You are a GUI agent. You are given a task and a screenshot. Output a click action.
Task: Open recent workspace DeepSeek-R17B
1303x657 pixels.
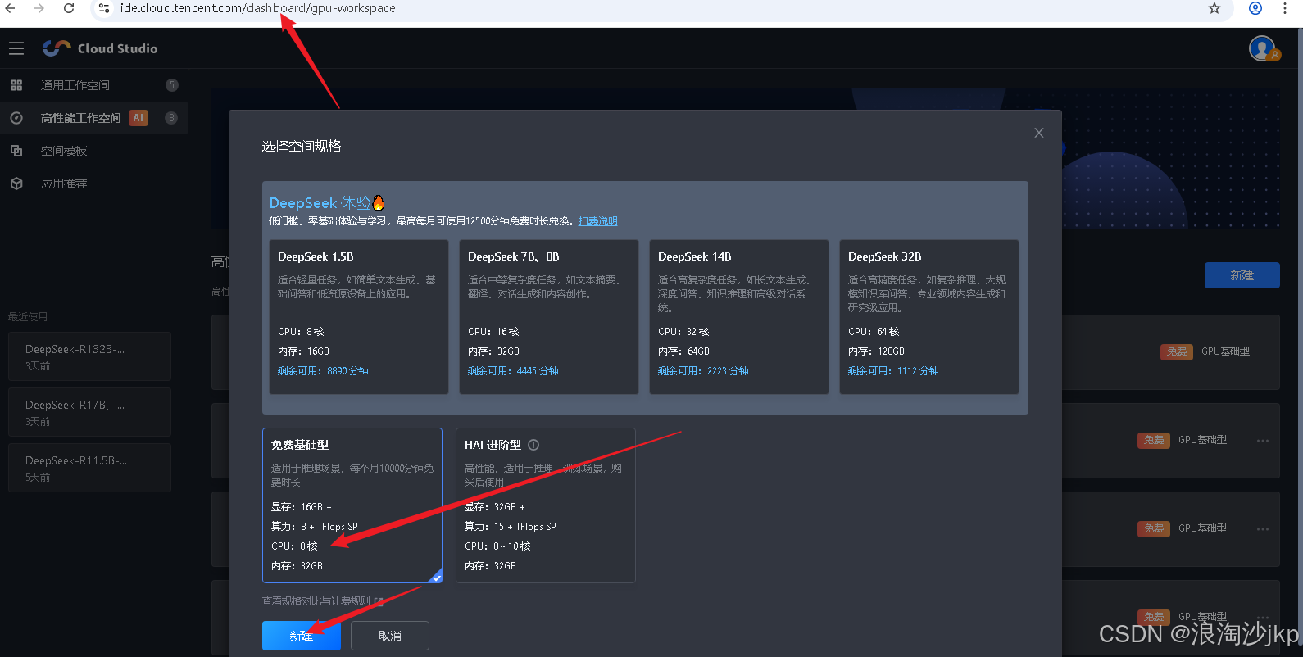pos(89,412)
